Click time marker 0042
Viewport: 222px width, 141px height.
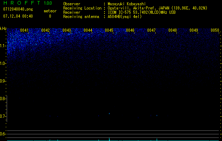(46, 30)
